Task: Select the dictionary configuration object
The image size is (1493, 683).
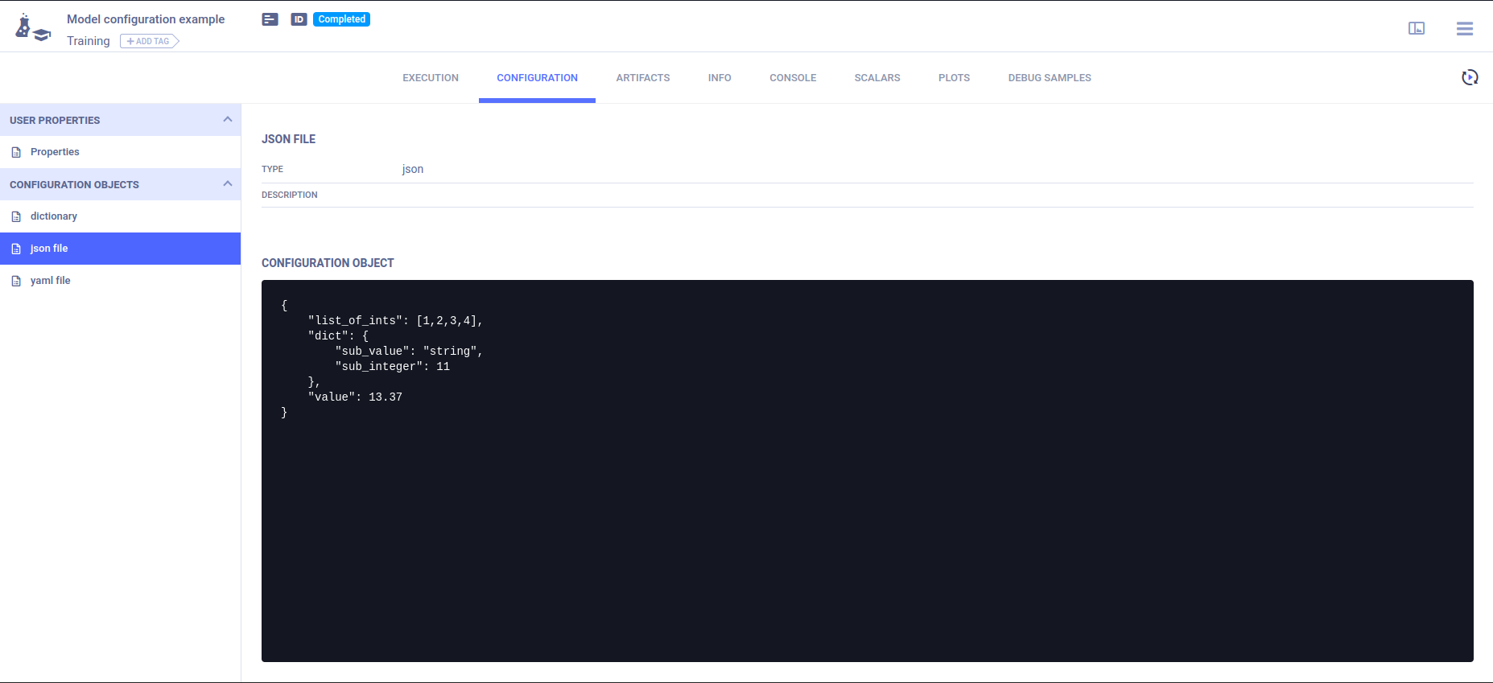Action: (54, 216)
